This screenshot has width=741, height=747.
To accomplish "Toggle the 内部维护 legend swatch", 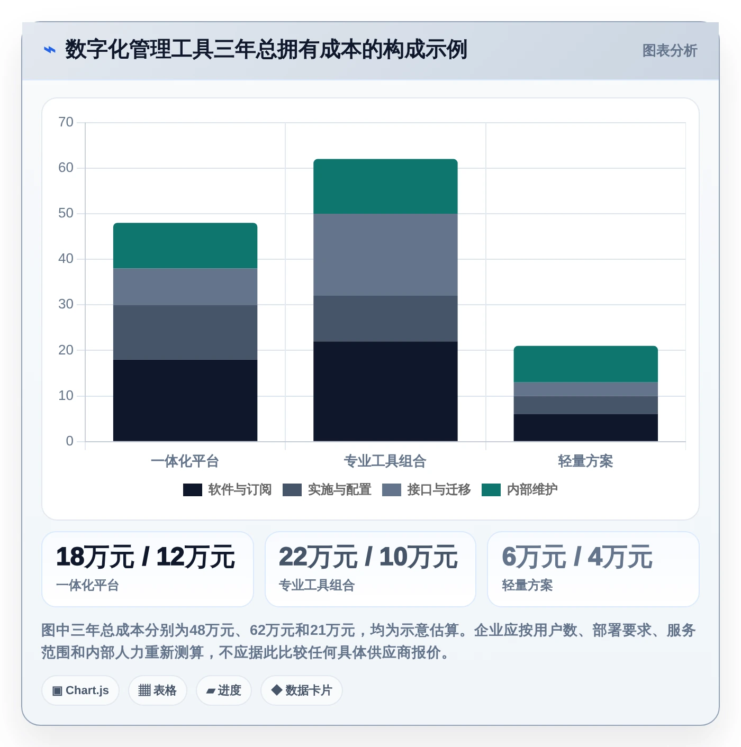I will pos(491,490).
